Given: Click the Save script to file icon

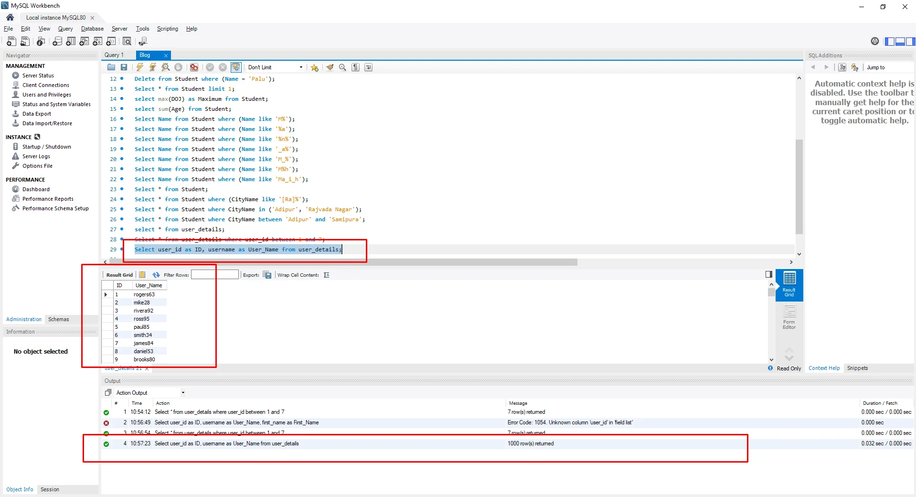Looking at the screenshot, I should click(124, 67).
